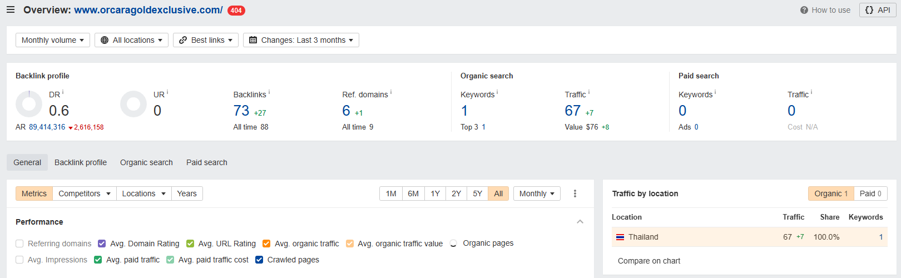Click the Compare on chart link
Viewport: 901px width, 278px height.
pos(649,261)
